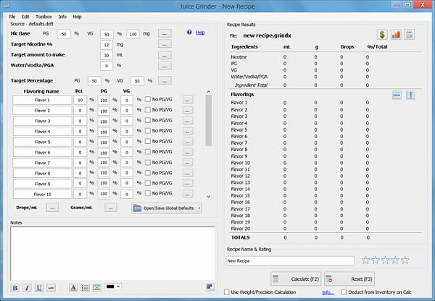Click flavor list scroll down arrow
The width and height of the screenshot is (435, 301).
point(208,197)
